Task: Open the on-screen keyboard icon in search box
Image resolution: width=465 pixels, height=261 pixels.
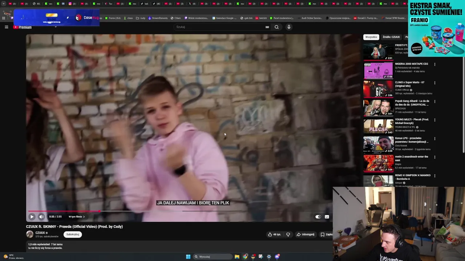Action: point(267,27)
